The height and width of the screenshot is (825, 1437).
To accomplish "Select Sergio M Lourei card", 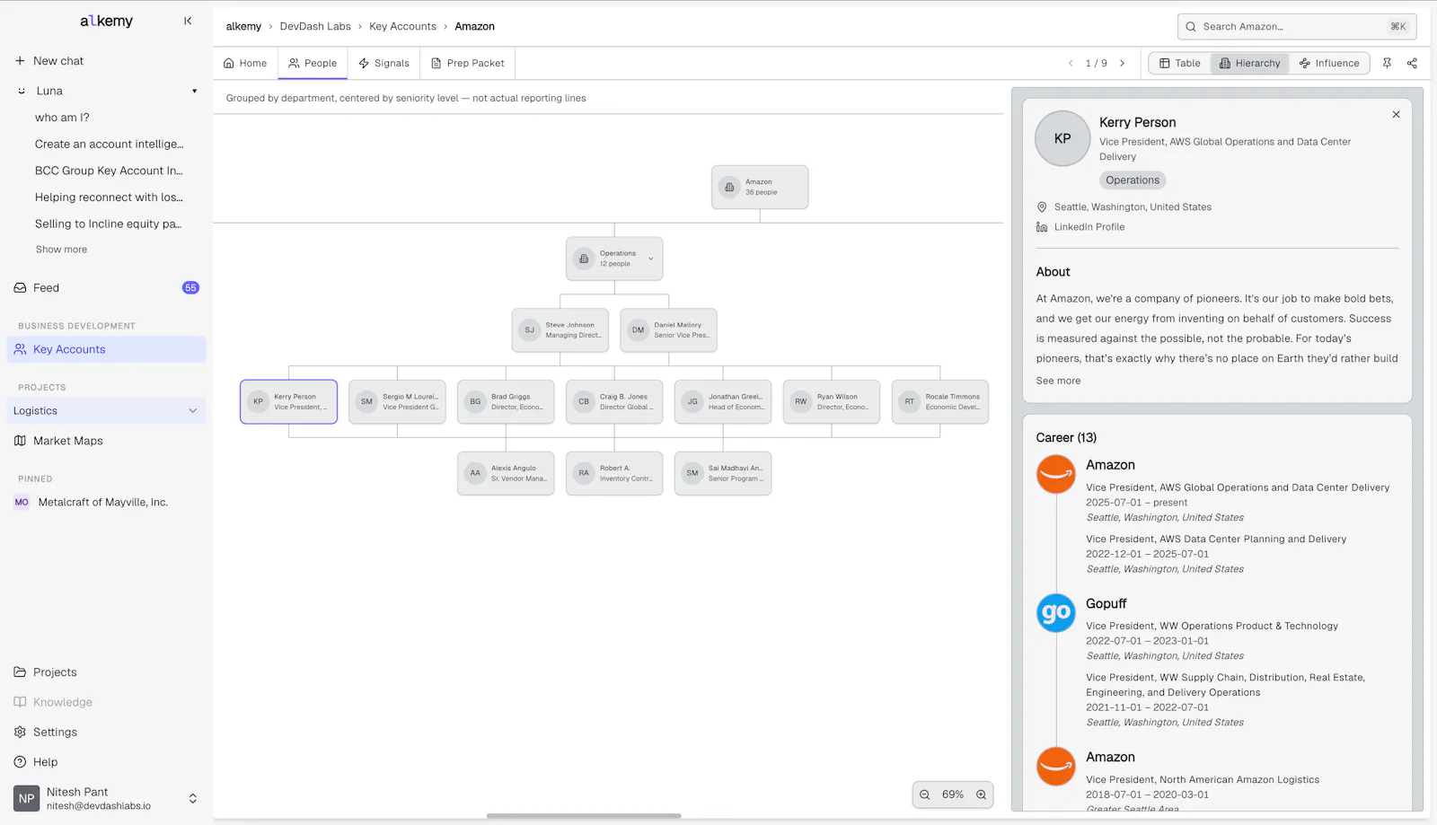I will coord(397,402).
